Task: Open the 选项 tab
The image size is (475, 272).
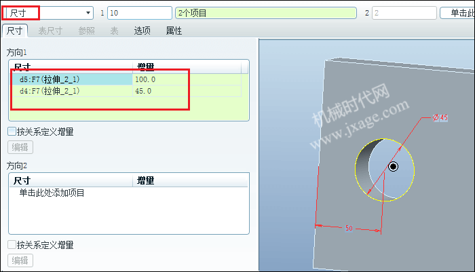Action: 142,31
